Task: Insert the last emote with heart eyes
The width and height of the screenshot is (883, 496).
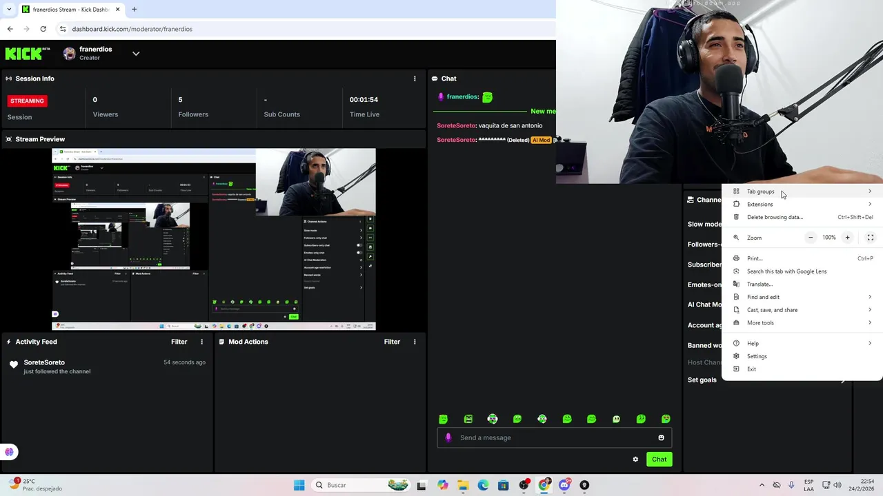Action: [666, 419]
